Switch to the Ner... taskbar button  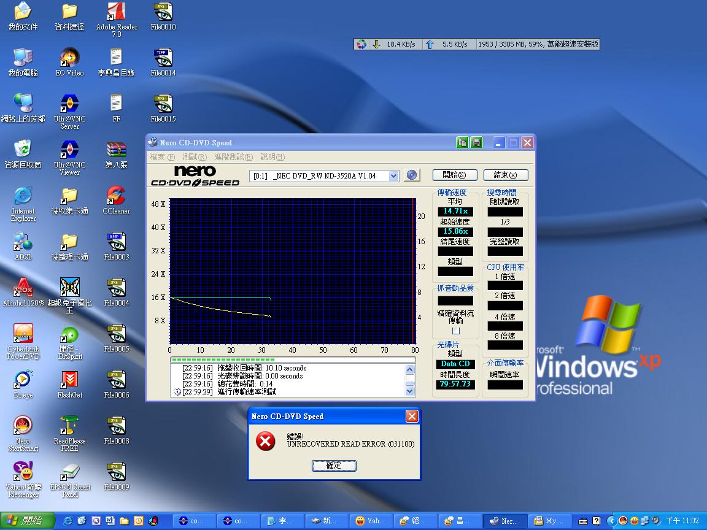(x=504, y=521)
